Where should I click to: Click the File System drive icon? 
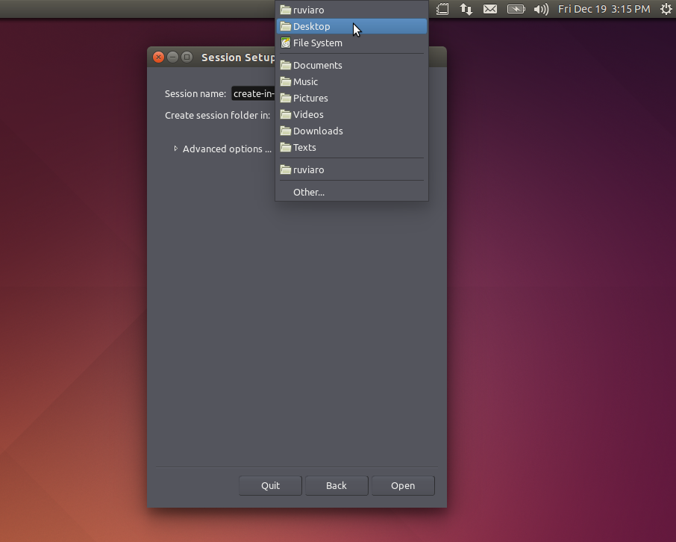[285, 43]
